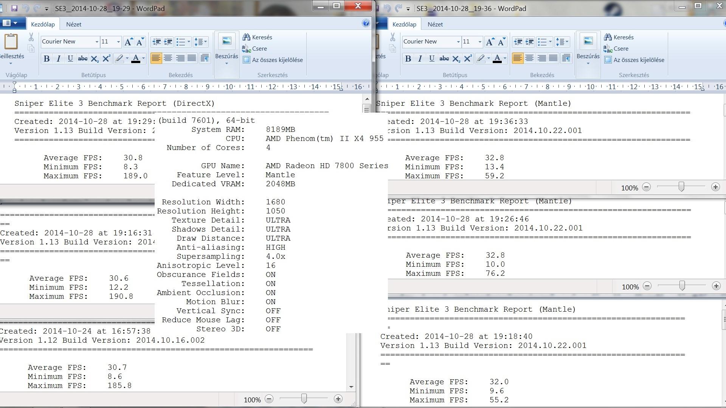Click zoom slider thumb in bottom-left window
This screenshot has height=408, width=726.
pyautogui.click(x=304, y=398)
